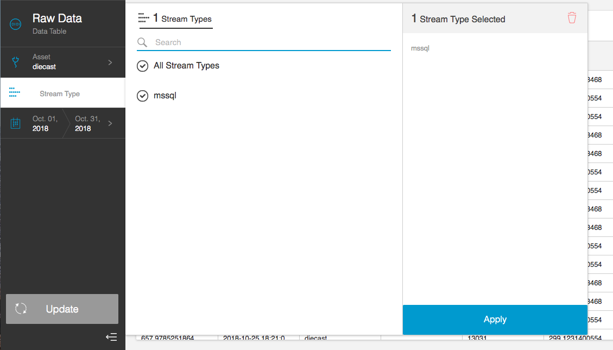613x350 pixels.
Task: Collapse the sidebar with the arrow-lines icon
Action: 111,337
